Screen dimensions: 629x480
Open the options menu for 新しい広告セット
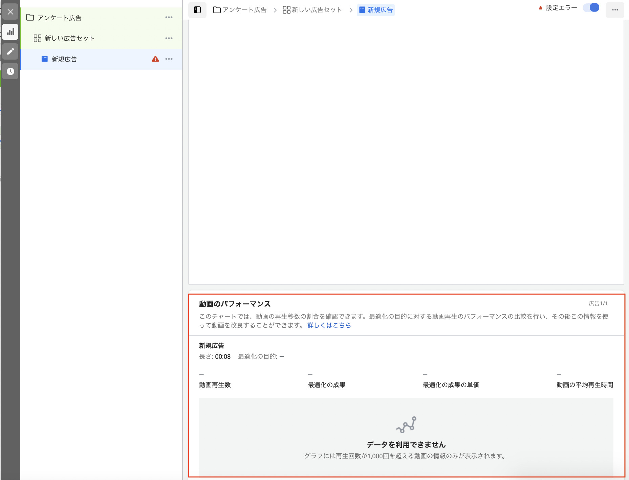click(x=169, y=38)
